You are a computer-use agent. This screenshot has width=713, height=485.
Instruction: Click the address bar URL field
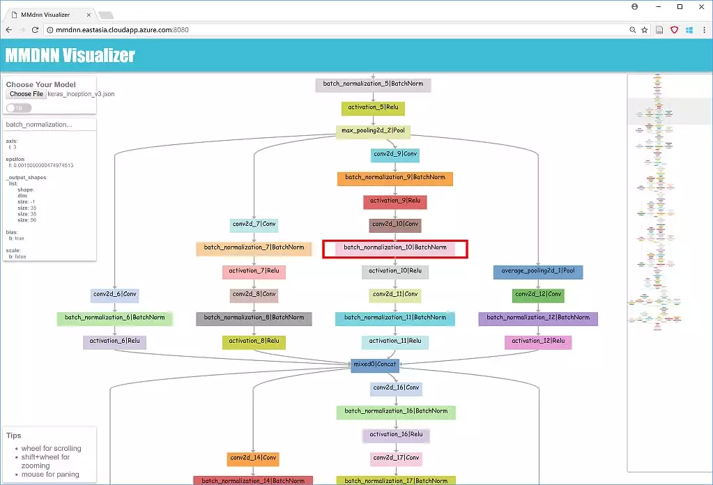(x=337, y=30)
